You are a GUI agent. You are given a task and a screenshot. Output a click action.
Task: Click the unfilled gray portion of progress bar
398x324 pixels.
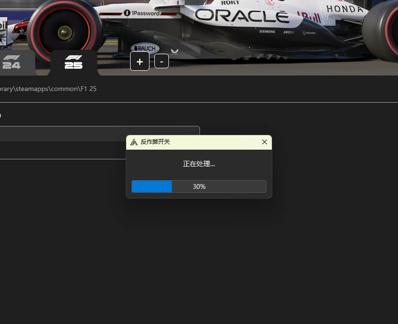tap(238, 186)
